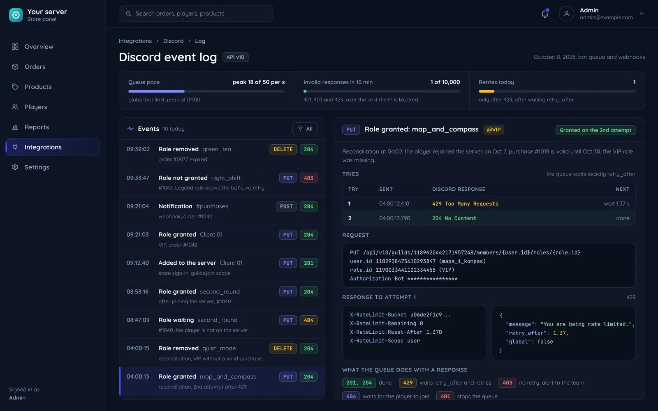
Task: Click the Retries today progress bar
Action: (x=557, y=91)
